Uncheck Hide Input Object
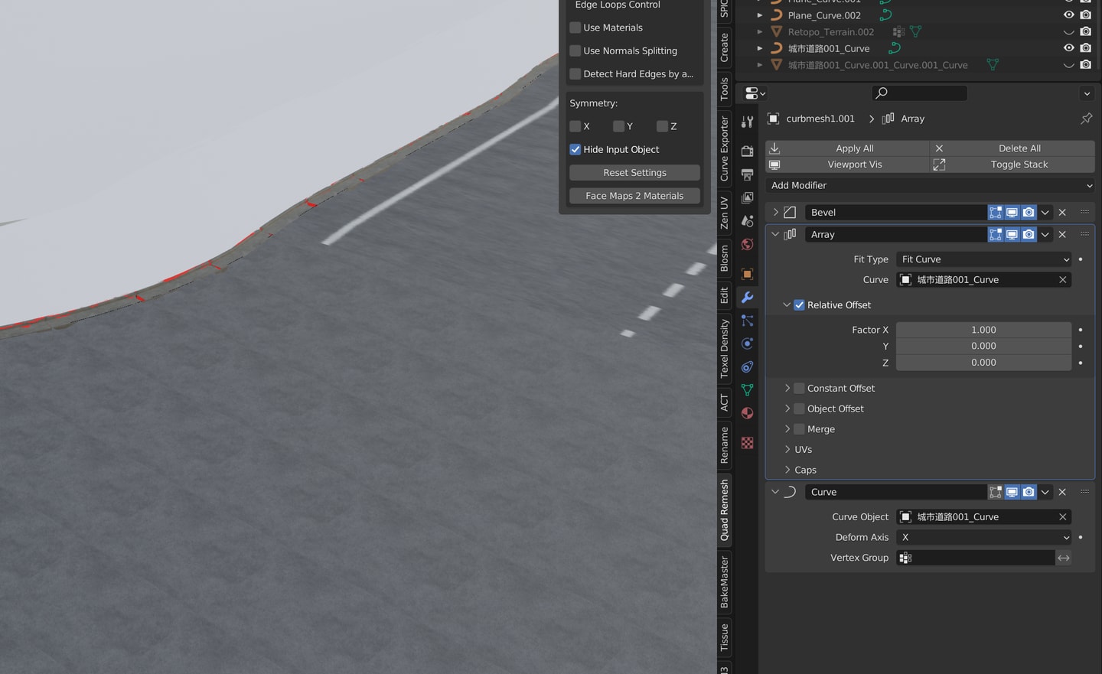This screenshot has width=1102, height=674. pos(575,149)
